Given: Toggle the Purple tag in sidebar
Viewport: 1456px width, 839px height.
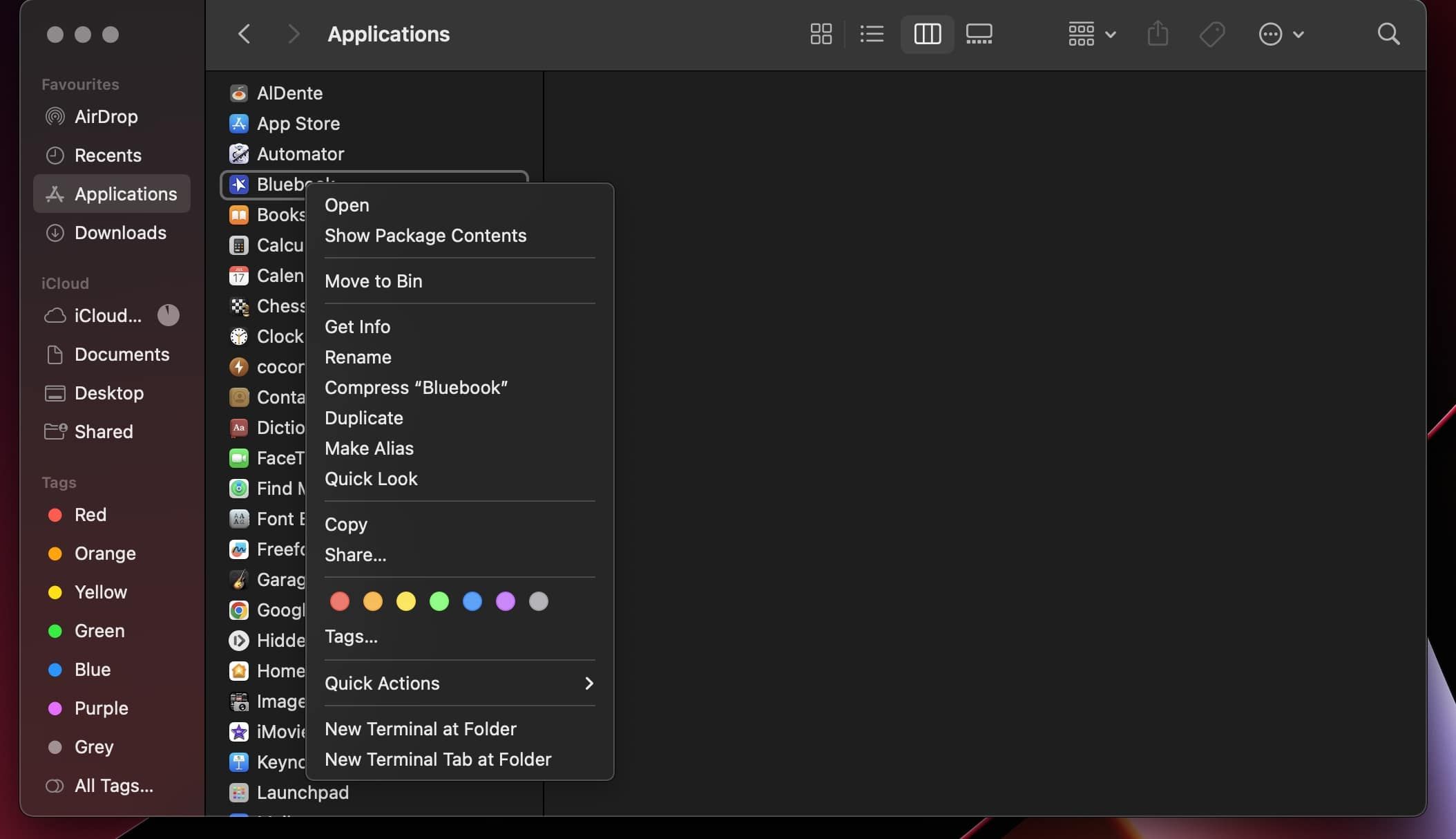Looking at the screenshot, I should (x=101, y=709).
